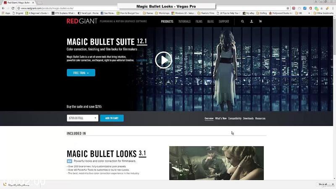Open the My eBay bookmark
336x189 pixels.
coord(248,13)
